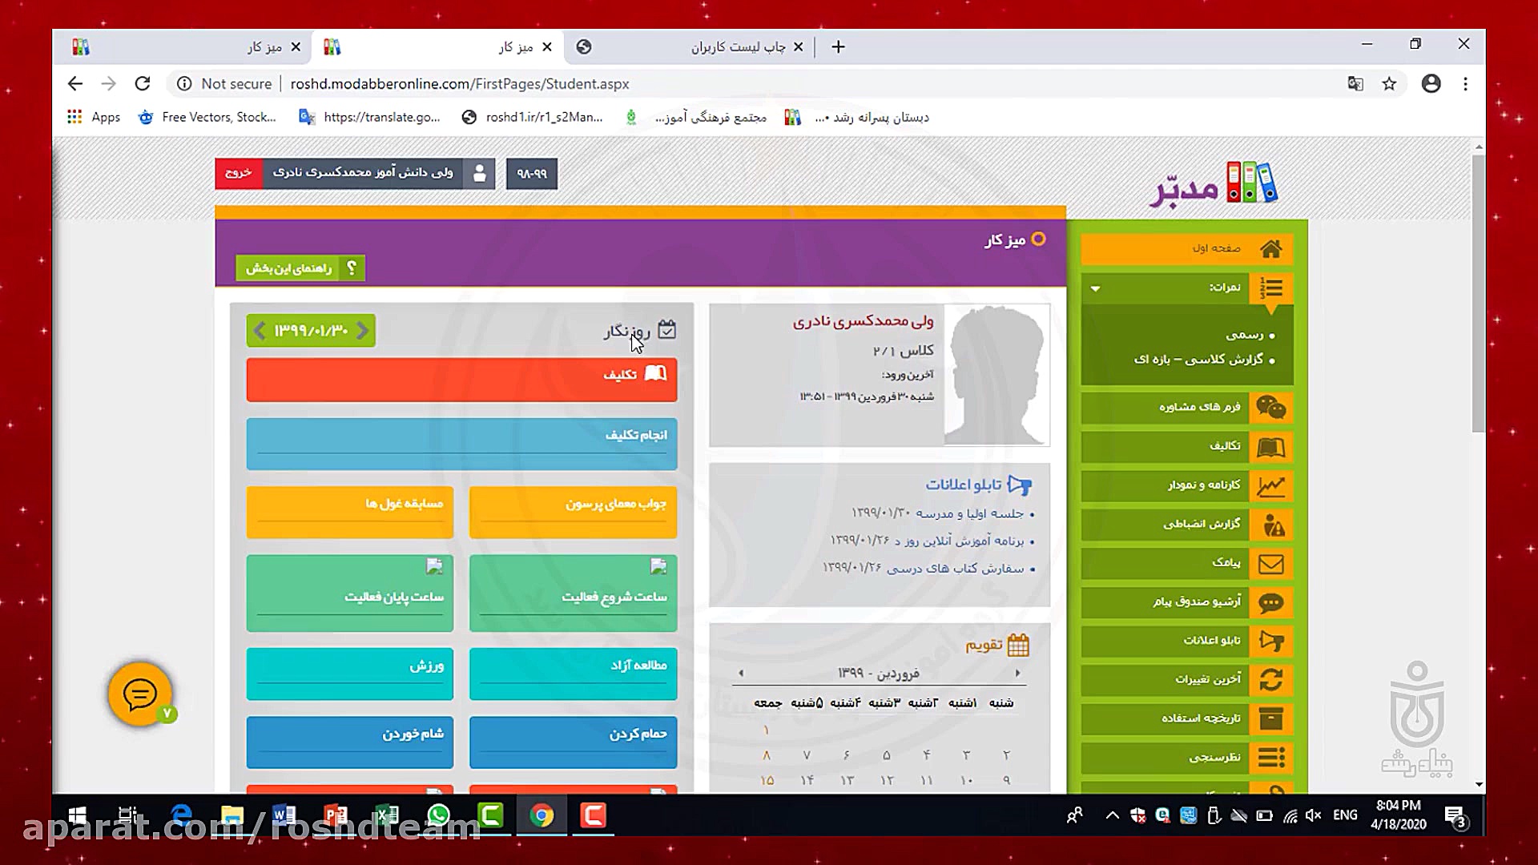Open counseling forms via the chat bubbles icon

pos(1273,408)
